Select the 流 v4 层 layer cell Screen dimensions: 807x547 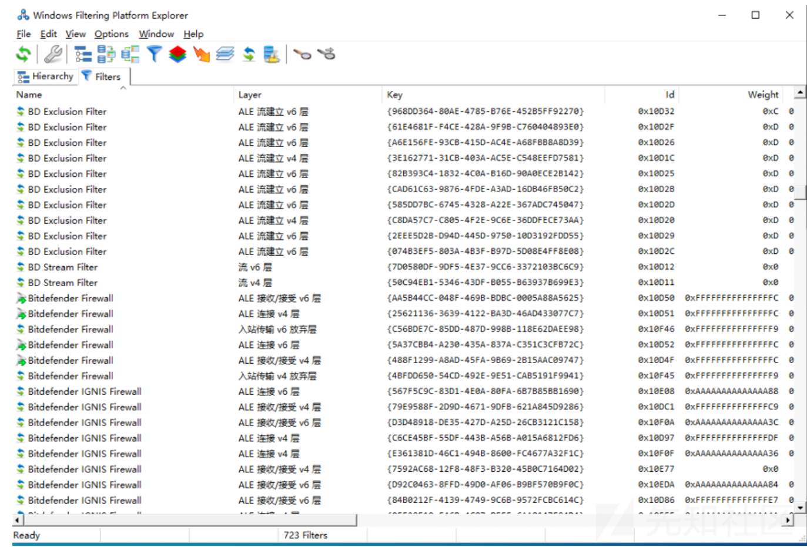coord(255,283)
